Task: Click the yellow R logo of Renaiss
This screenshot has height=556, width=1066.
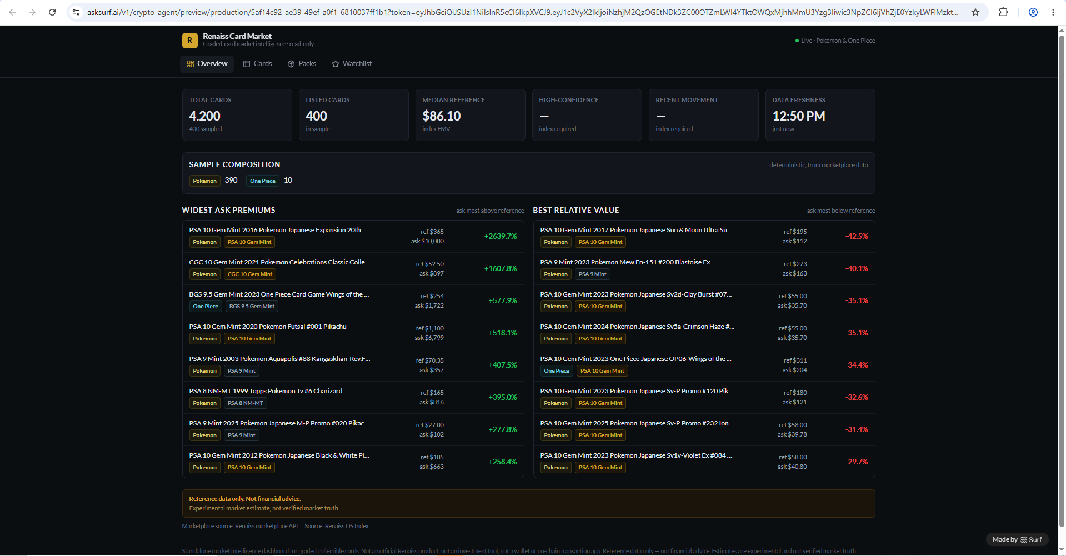Action: click(x=190, y=40)
